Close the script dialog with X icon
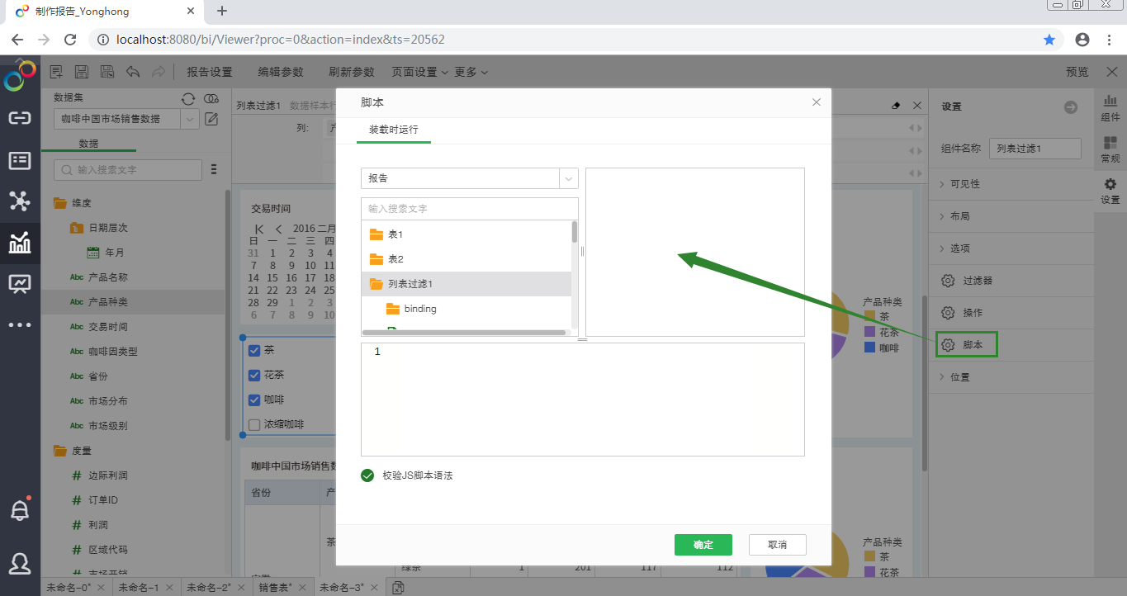Image resolution: width=1127 pixels, height=596 pixels. pos(816,102)
